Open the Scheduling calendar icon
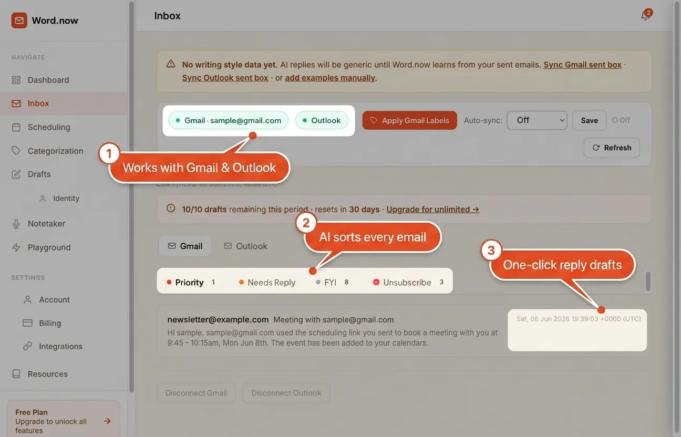This screenshot has height=437, width=681. [16, 127]
